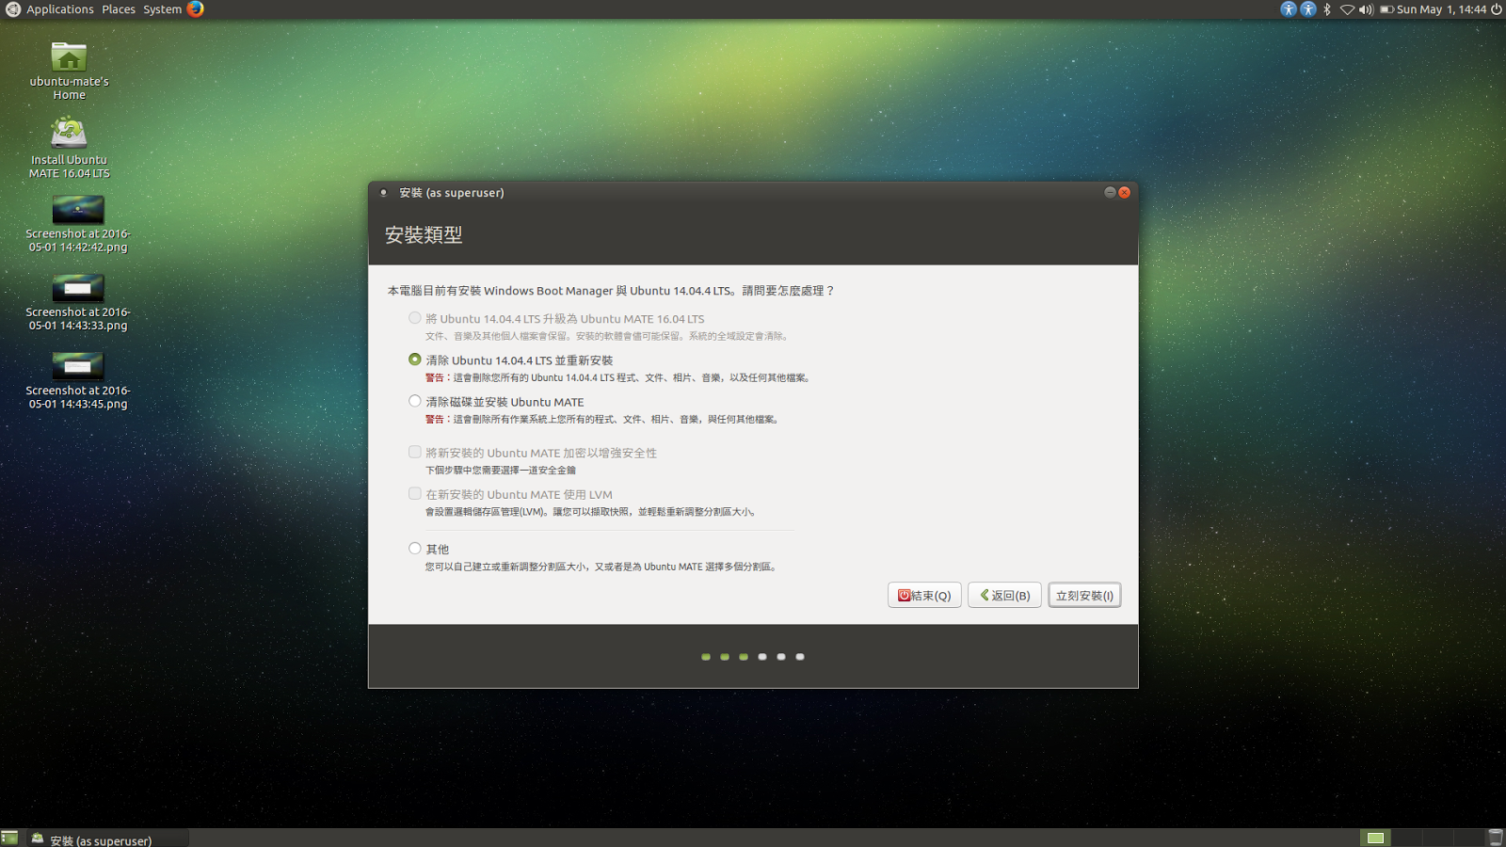The height and width of the screenshot is (847, 1506).
Task: Click the 立刻安裝(I) install now button
Action: pyautogui.click(x=1084, y=595)
